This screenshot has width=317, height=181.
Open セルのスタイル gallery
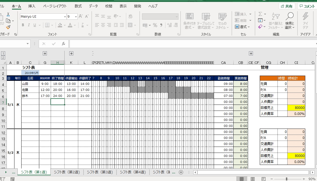pos(222,21)
